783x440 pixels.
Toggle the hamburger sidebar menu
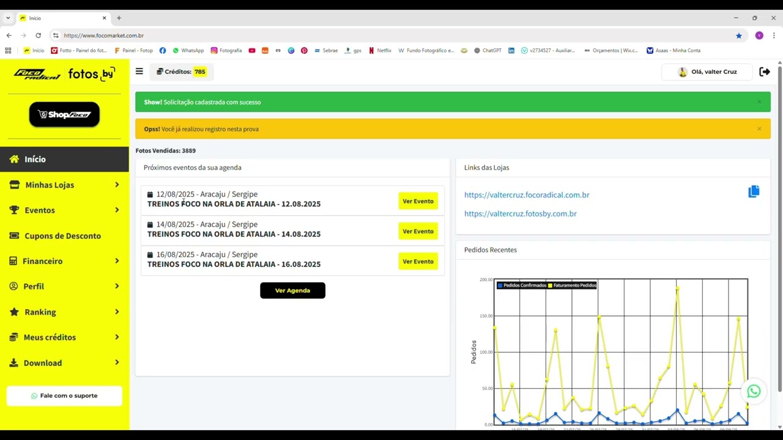(139, 71)
